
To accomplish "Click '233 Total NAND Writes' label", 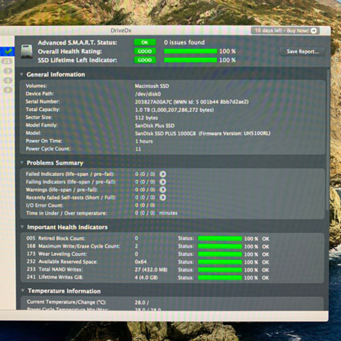I will click(55, 269).
